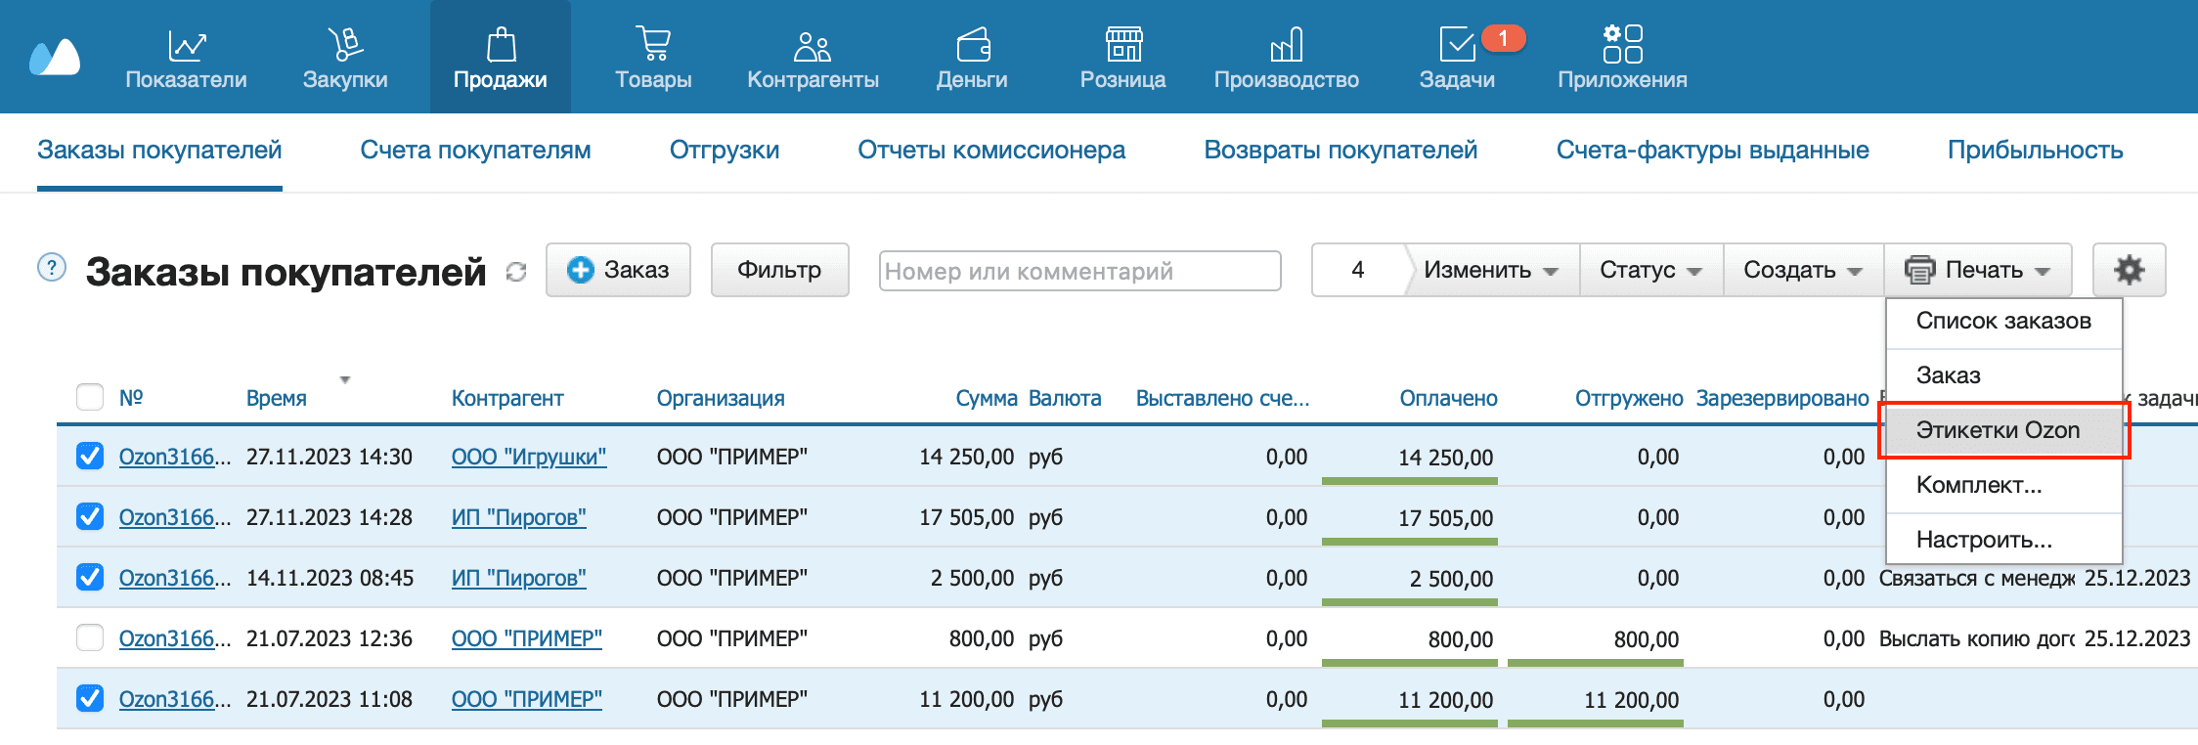Switch to Отгрузки tab

(725, 150)
